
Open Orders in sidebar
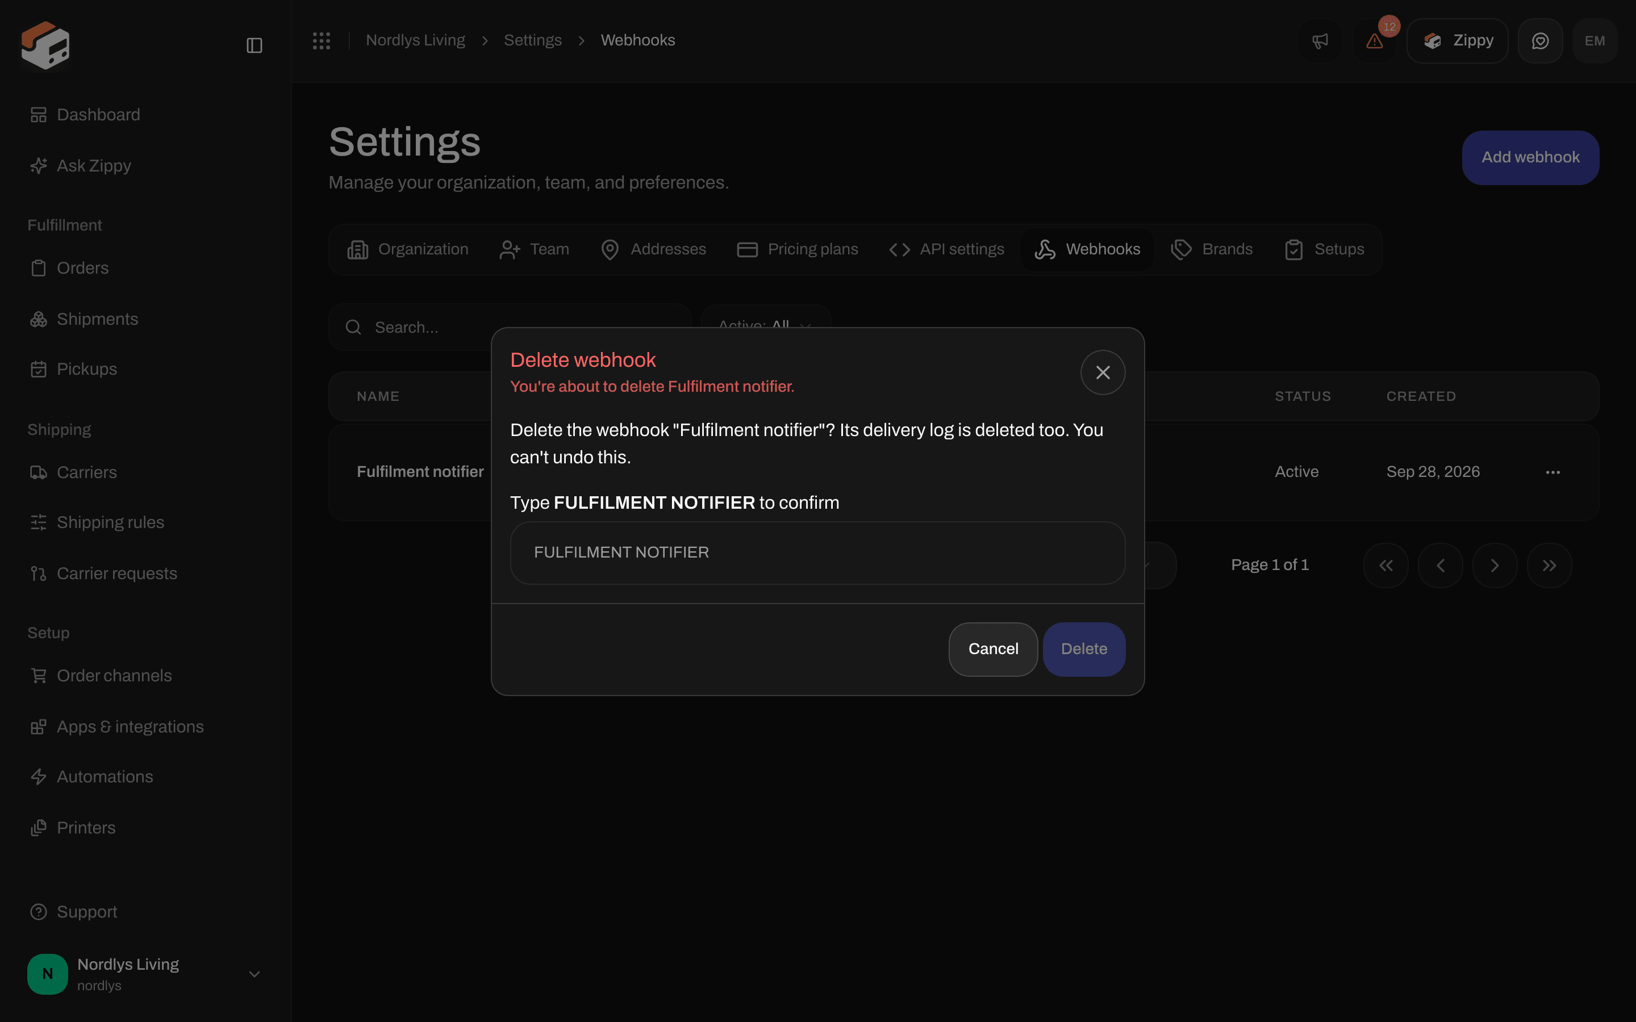coord(69,267)
